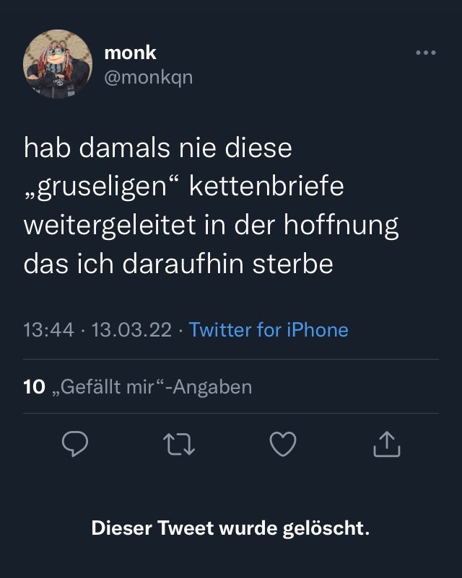Click the reply speech bubble icon
462x578 pixels.
[x=74, y=445]
